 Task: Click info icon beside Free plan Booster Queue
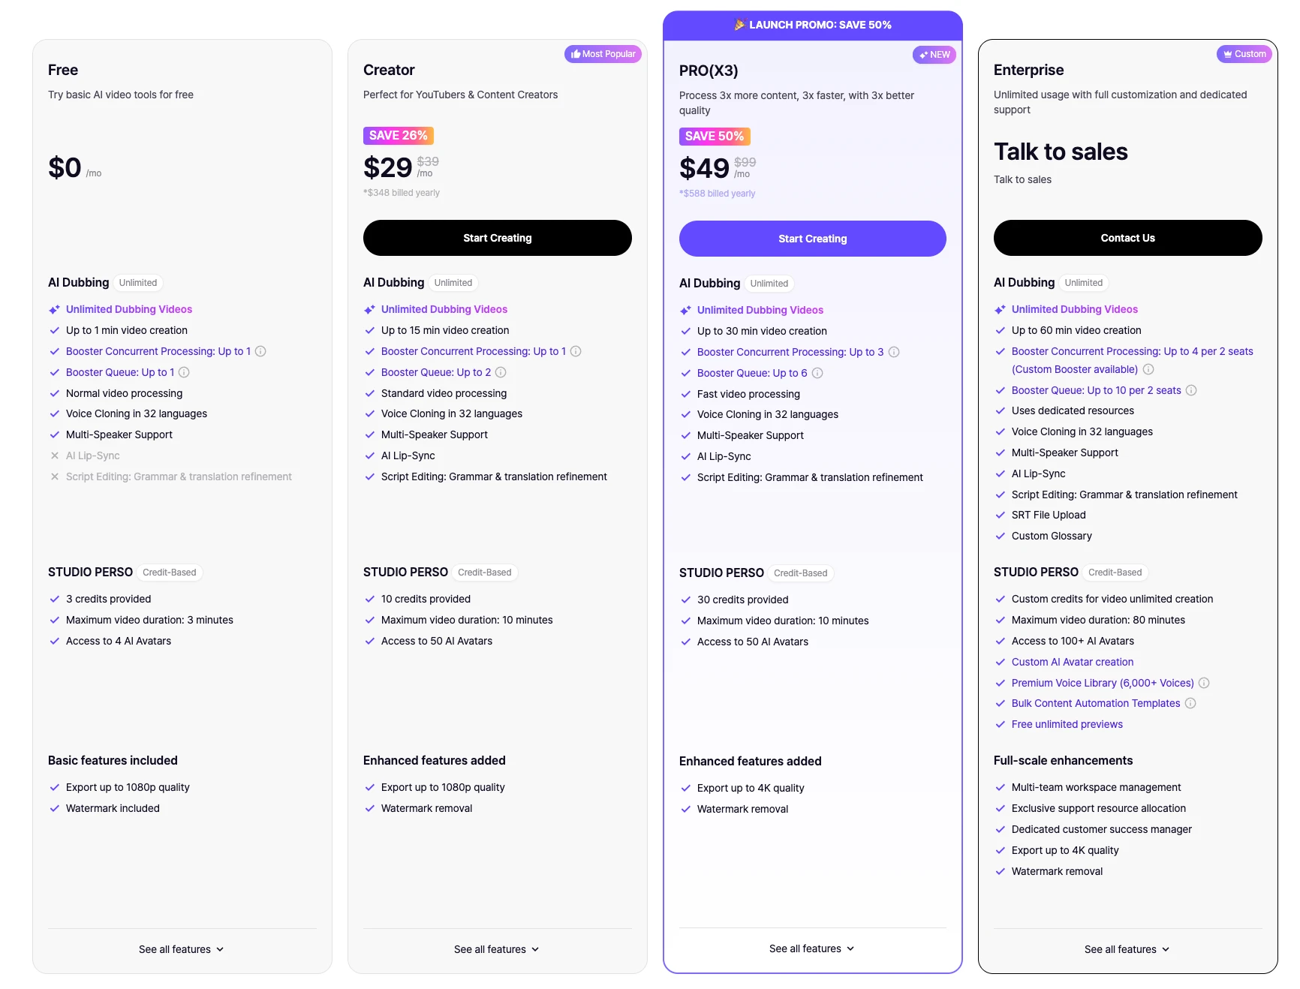pos(184,372)
